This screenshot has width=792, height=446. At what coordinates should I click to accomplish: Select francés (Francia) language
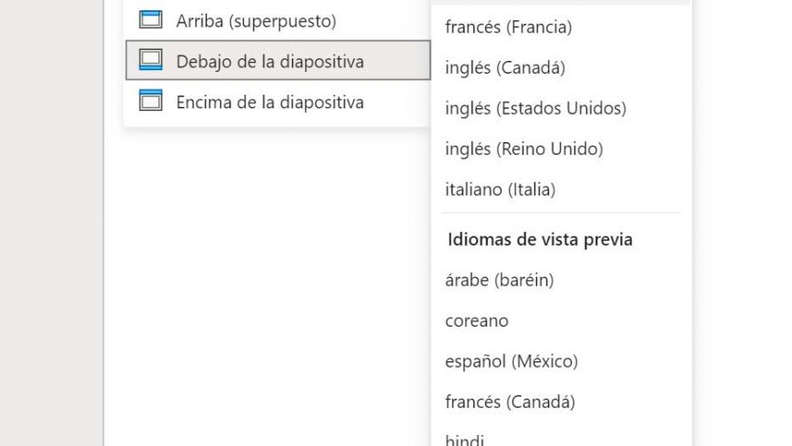tap(561, 26)
